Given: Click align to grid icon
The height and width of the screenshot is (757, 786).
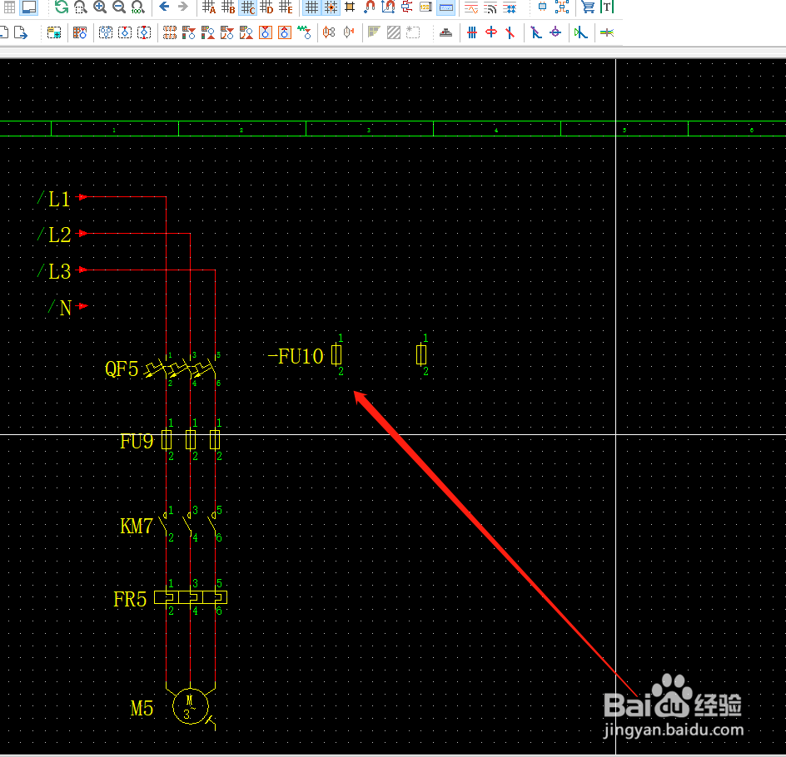Looking at the screenshot, I should click(x=350, y=7).
